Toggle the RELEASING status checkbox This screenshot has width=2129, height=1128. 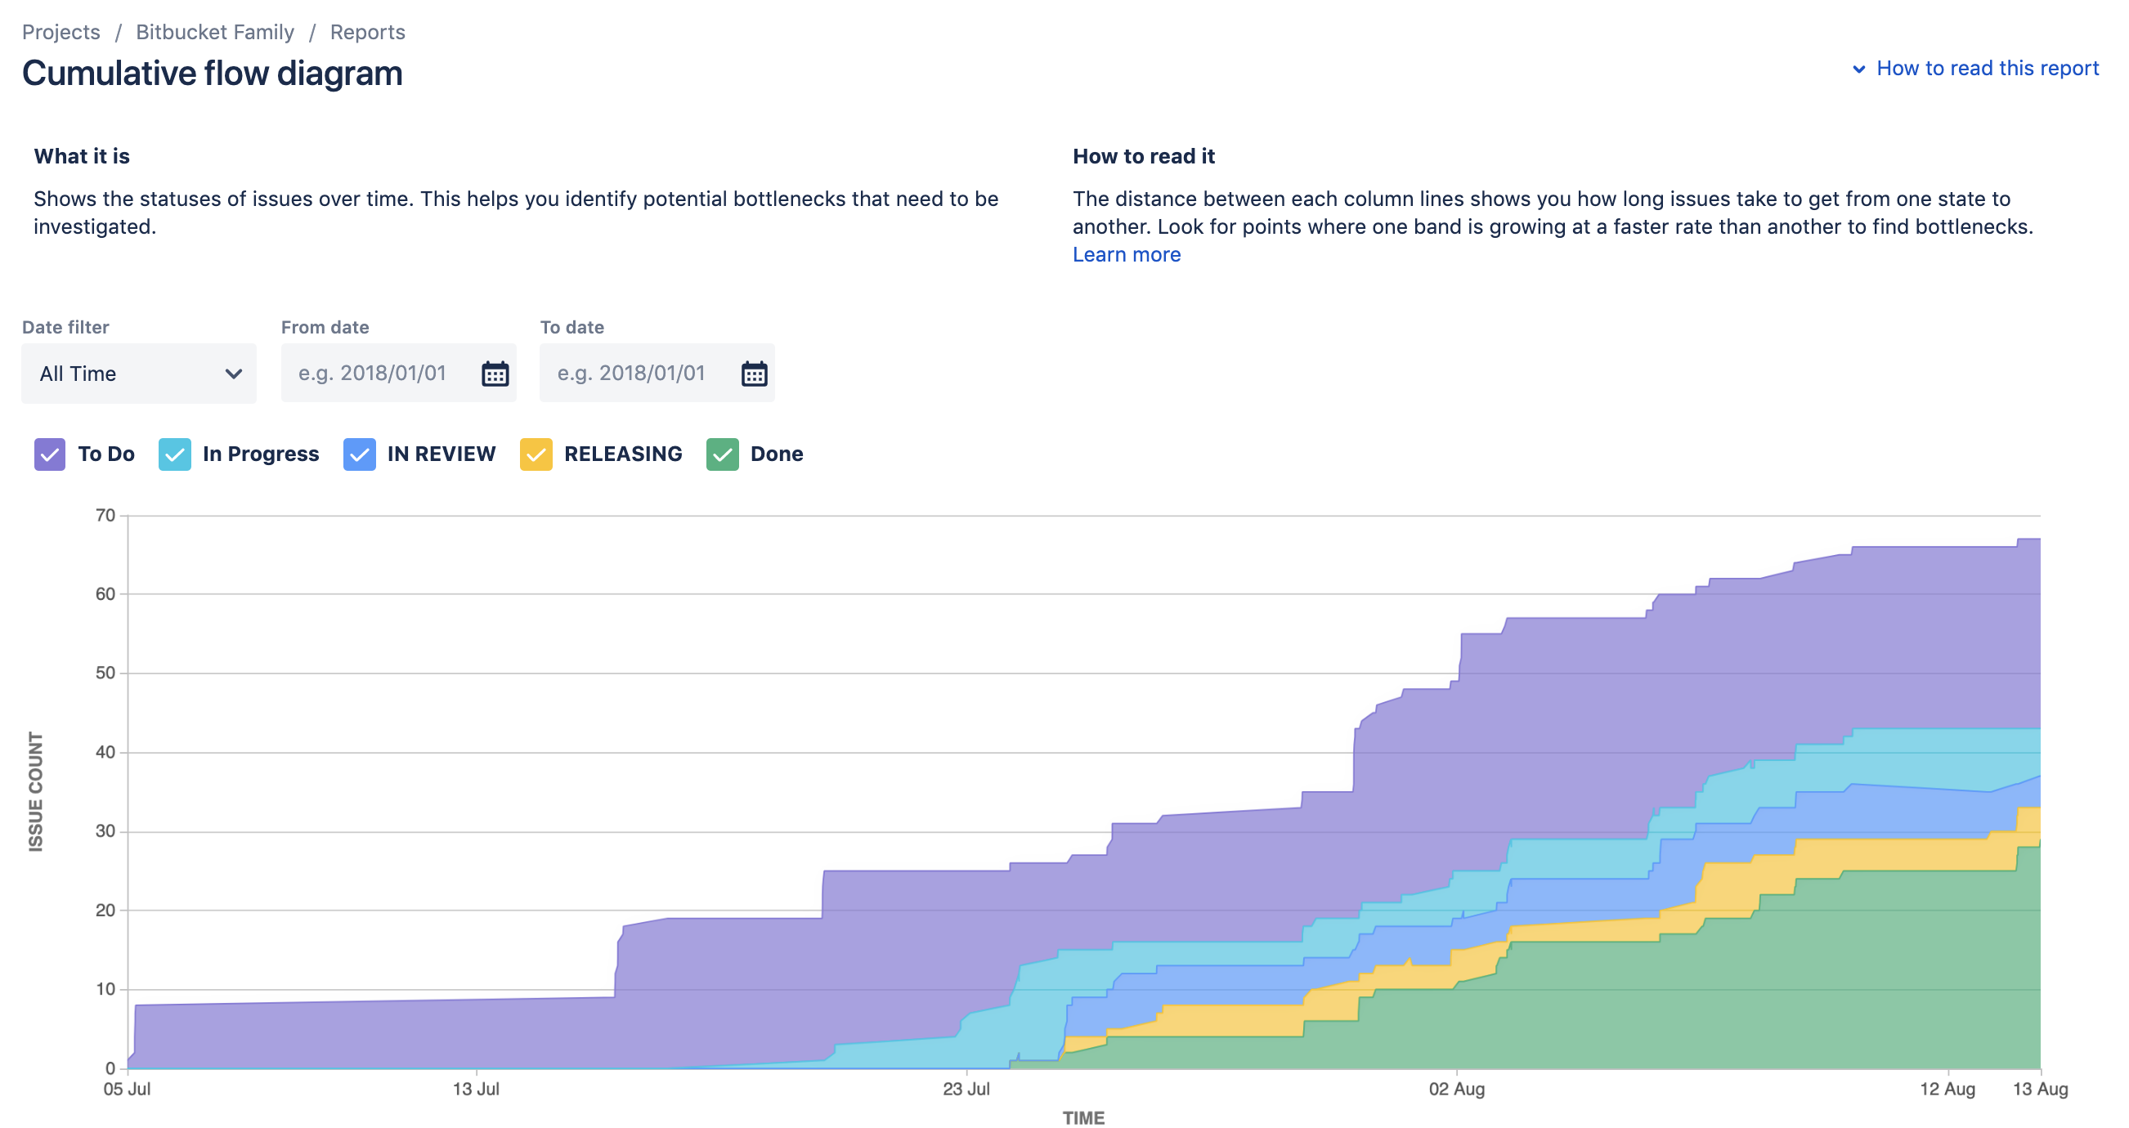[536, 454]
